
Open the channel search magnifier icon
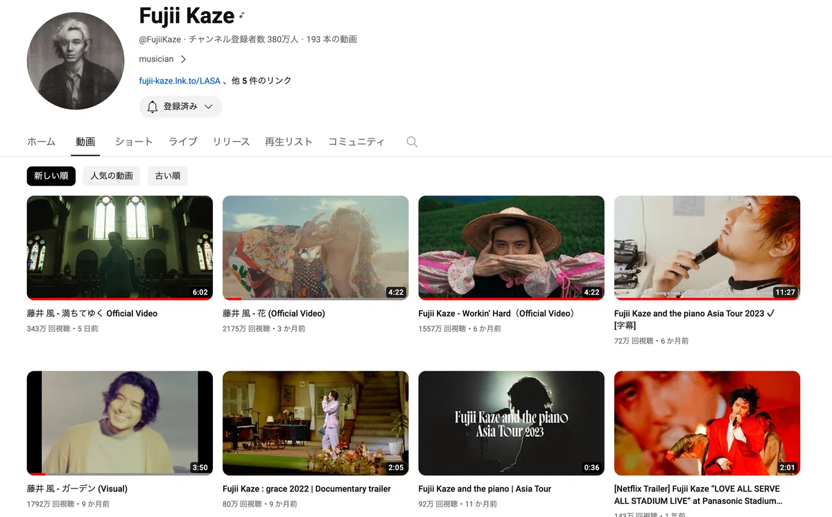[x=412, y=141]
